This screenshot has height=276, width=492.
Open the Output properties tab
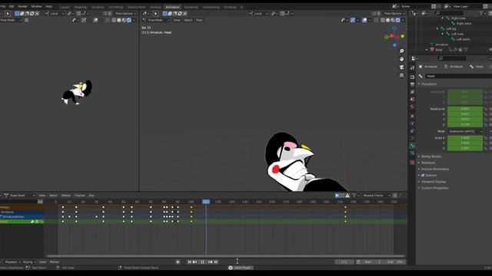click(x=412, y=84)
